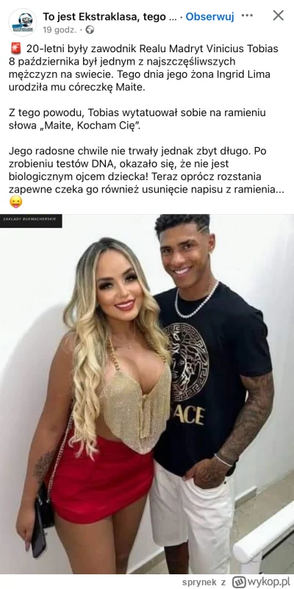
Task: Click the 'ZAKŁADY BUKMACHERSKIE' banner on the photo
Action: pyautogui.click(x=31, y=221)
